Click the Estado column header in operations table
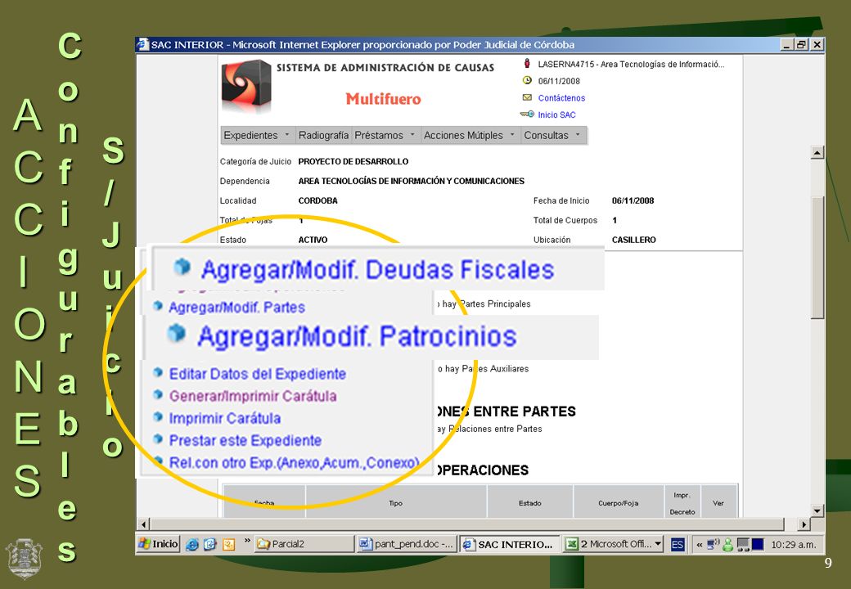Image resolution: width=851 pixels, height=589 pixels. [x=529, y=503]
